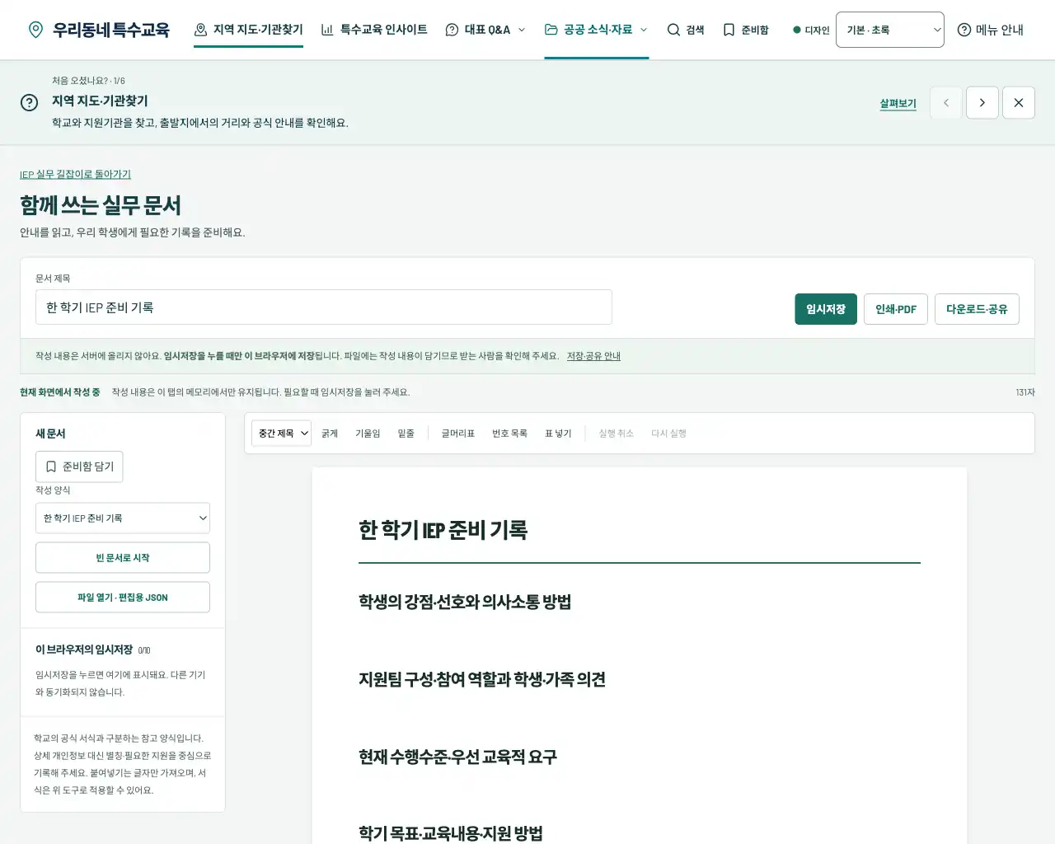Click the 문서 제목 input field
Image resolution: width=1055 pixels, height=844 pixels.
pos(324,307)
